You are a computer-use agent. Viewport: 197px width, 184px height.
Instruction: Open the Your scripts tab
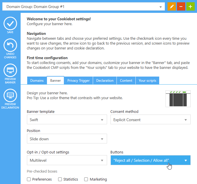tap(147, 81)
